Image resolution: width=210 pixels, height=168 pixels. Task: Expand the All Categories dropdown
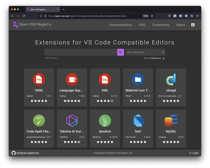point(145,52)
